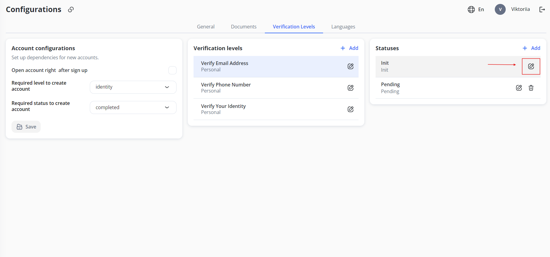Delete the Pending status
550x257 pixels.
pos(531,88)
